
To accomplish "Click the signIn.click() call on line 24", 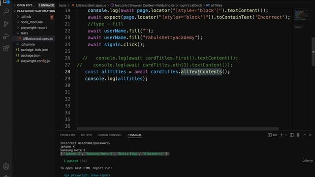I will click(125, 44).
